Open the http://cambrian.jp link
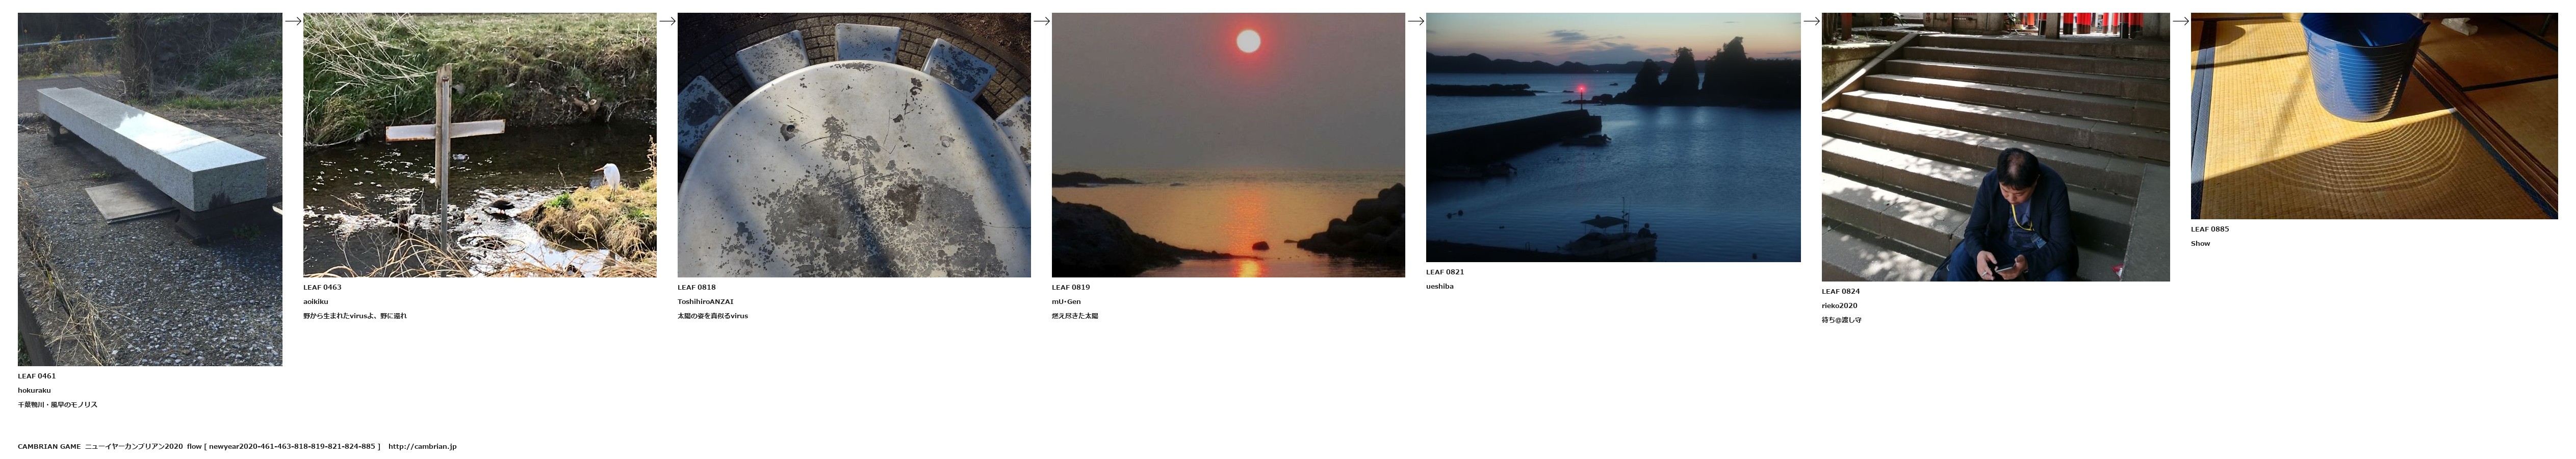This screenshot has width=2576, height=459. (x=422, y=446)
